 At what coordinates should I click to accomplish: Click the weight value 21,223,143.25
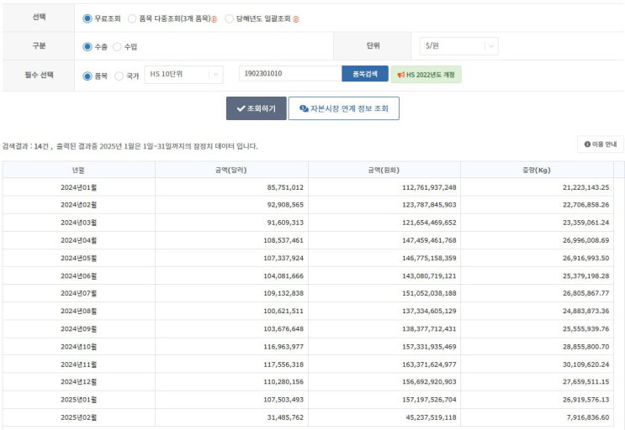pyautogui.click(x=586, y=187)
